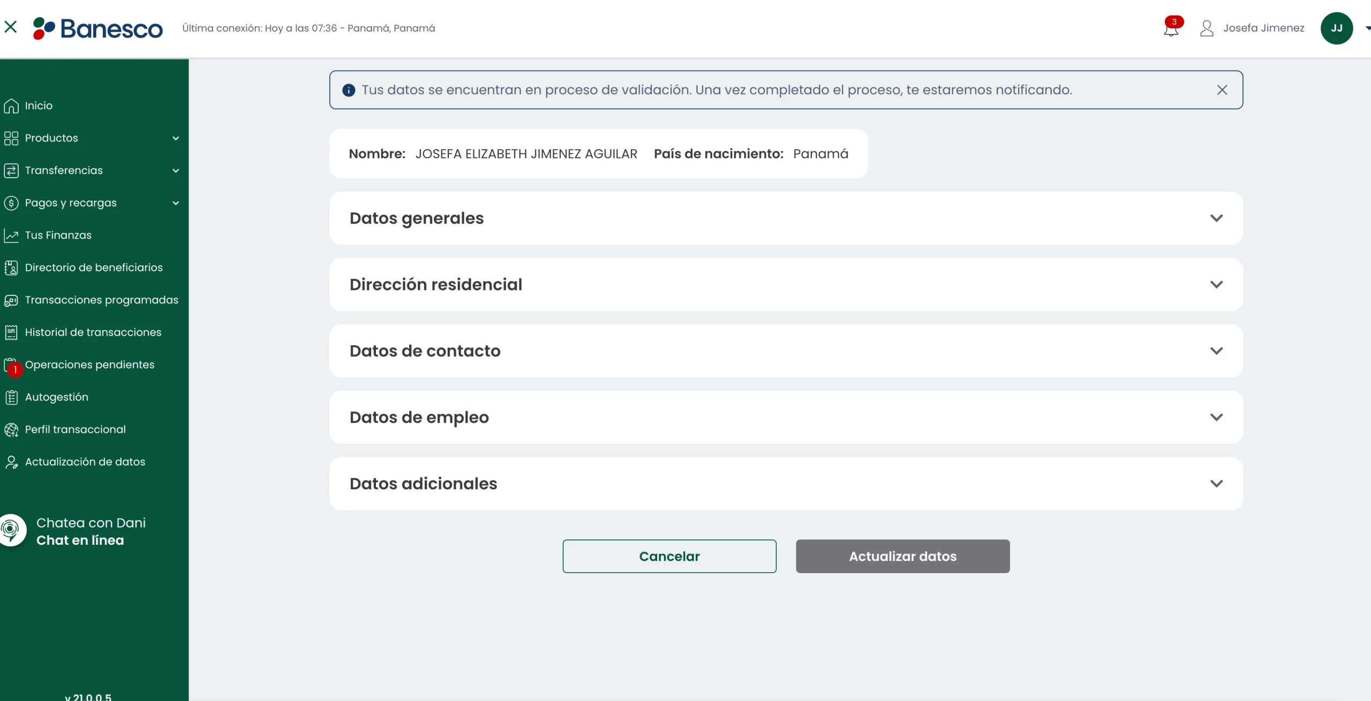Screen dimensions: 1371x701
Task: Click the user profile silhouette icon
Action: [1207, 28]
